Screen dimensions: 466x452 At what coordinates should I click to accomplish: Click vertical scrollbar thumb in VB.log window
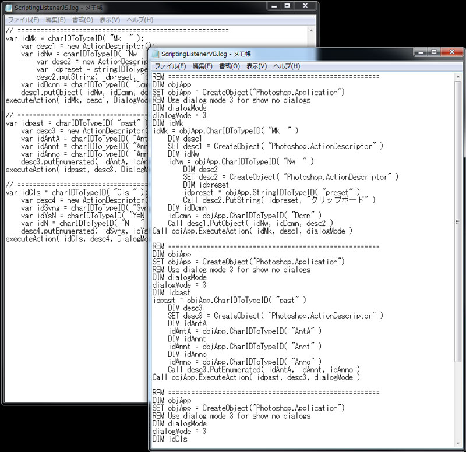click(x=458, y=221)
